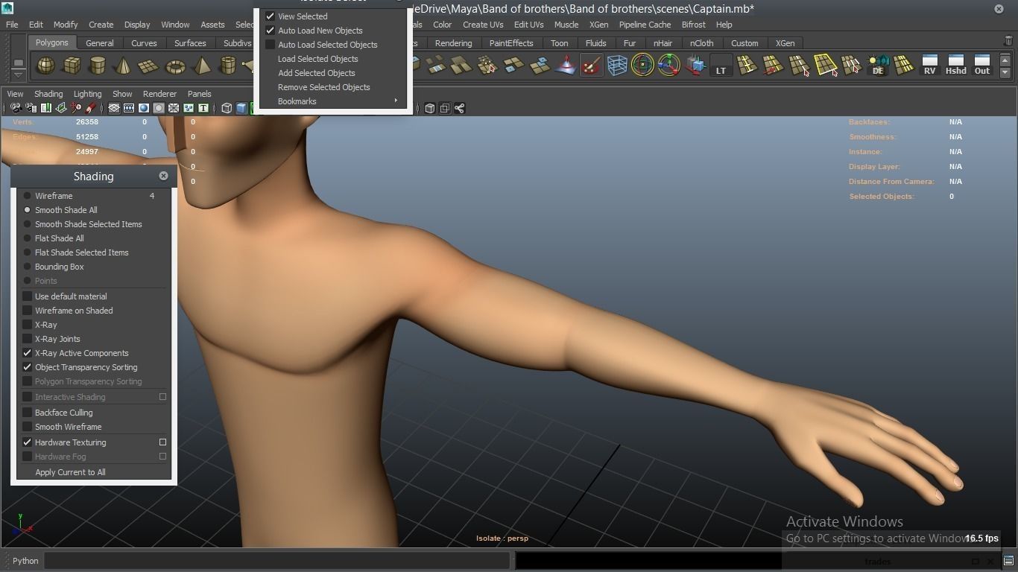This screenshot has height=572, width=1018.
Task: Close the Shading tear-off panel
Action: [163, 176]
